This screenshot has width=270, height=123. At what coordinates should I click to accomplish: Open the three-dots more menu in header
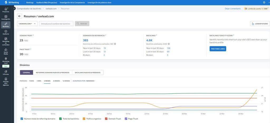click(x=269, y=3)
